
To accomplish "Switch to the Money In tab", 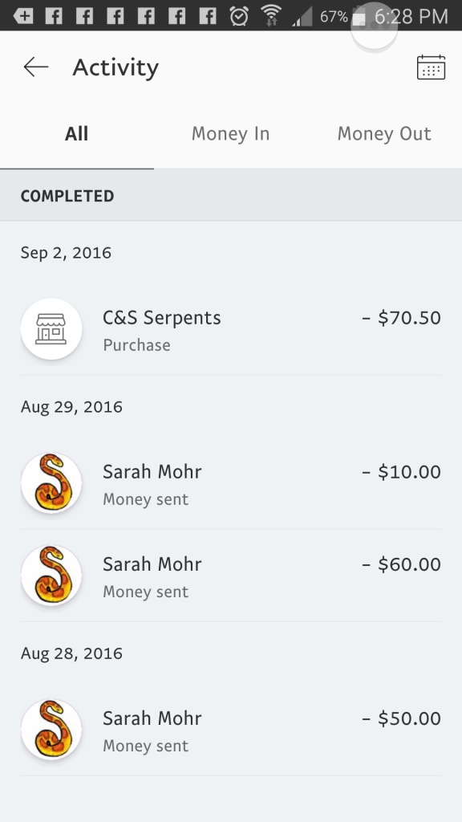I will point(230,134).
